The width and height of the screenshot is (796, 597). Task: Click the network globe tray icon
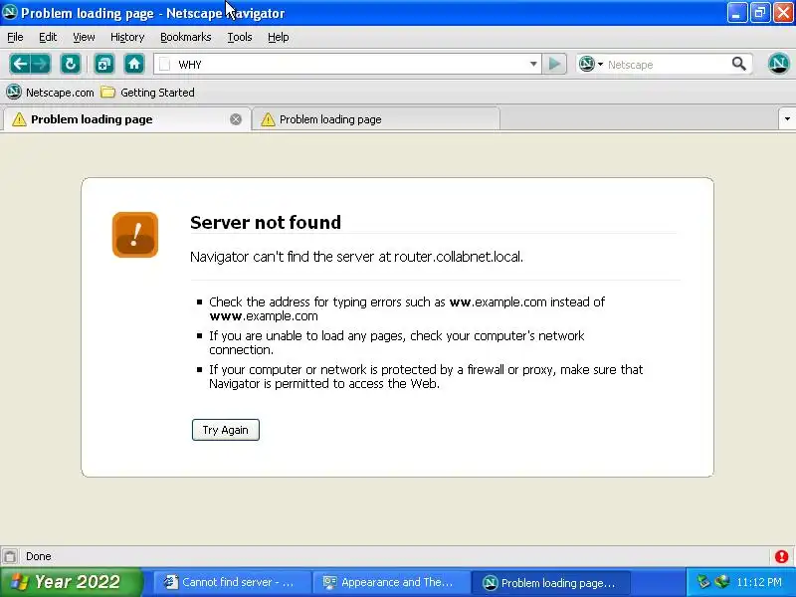721,582
